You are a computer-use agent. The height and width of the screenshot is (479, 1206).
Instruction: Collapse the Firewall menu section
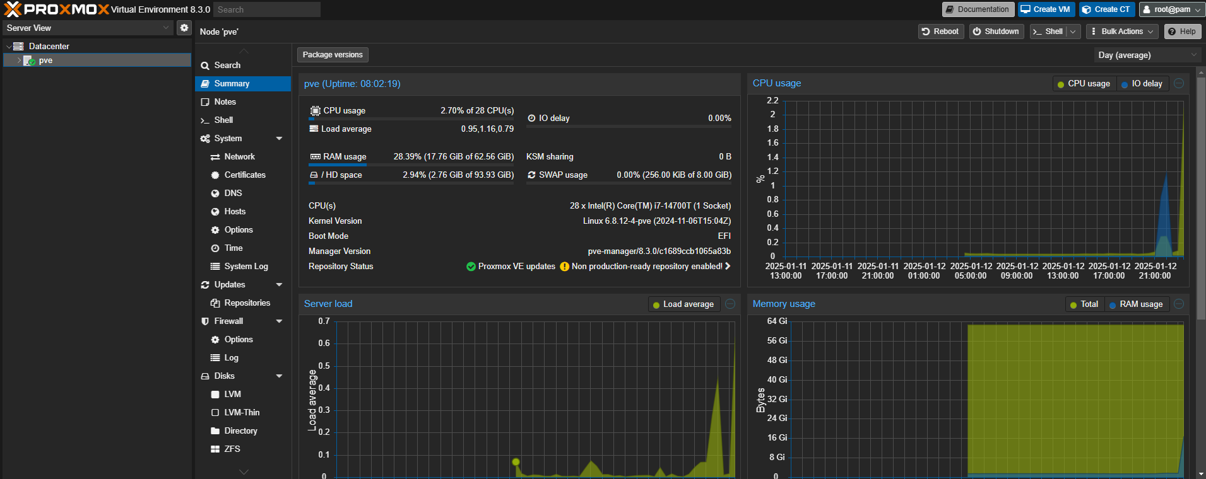tap(279, 321)
